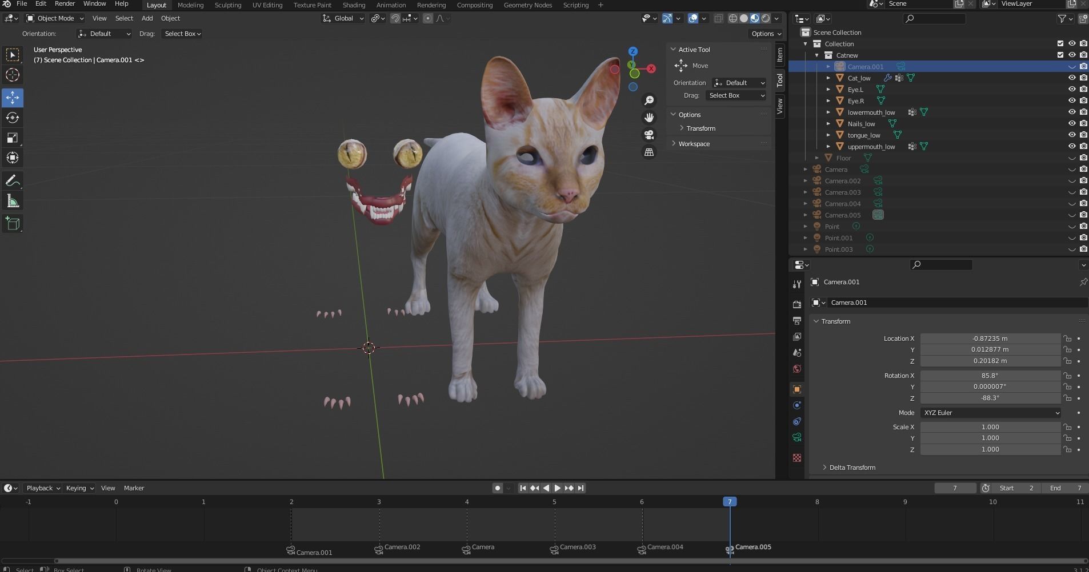This screenshot has width=1089, height=572.
Task: Click Rotation Z value field
Action: 990,398
